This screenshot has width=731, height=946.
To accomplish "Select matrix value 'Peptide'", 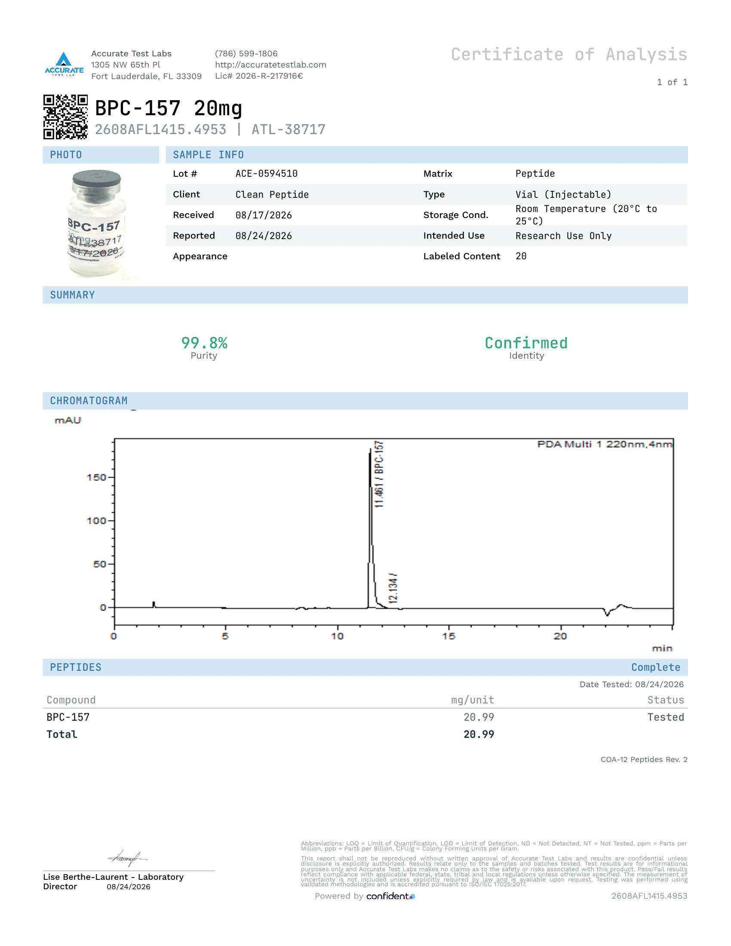I will pos(535,174).
